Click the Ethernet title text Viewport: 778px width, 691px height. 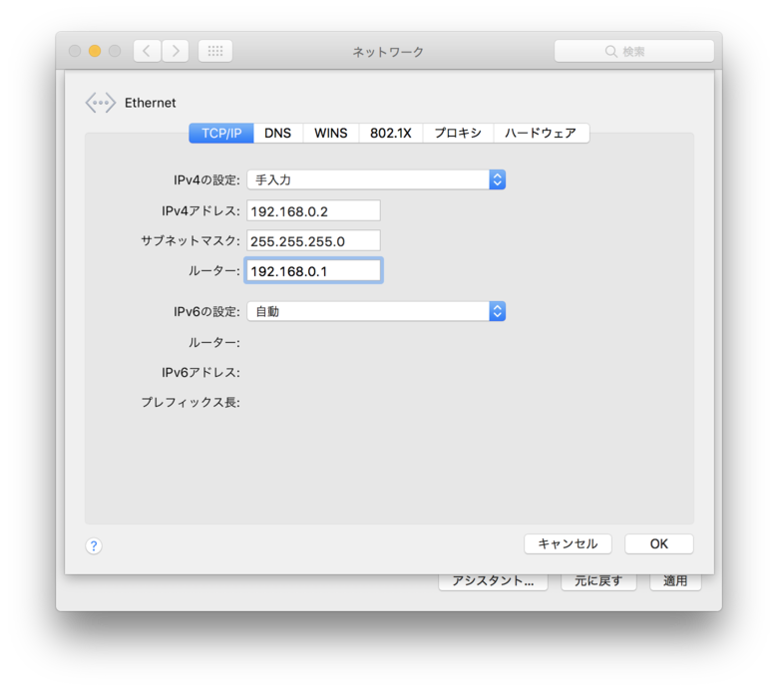coord(151,103)
